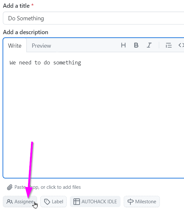
Task: Open the Assignee picker
Action: tap(20, 202)
